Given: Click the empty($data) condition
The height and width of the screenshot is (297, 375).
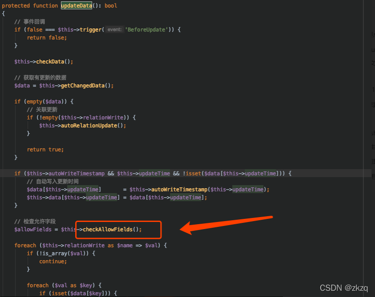Looking at the screenshot, I should pos(45,102).
